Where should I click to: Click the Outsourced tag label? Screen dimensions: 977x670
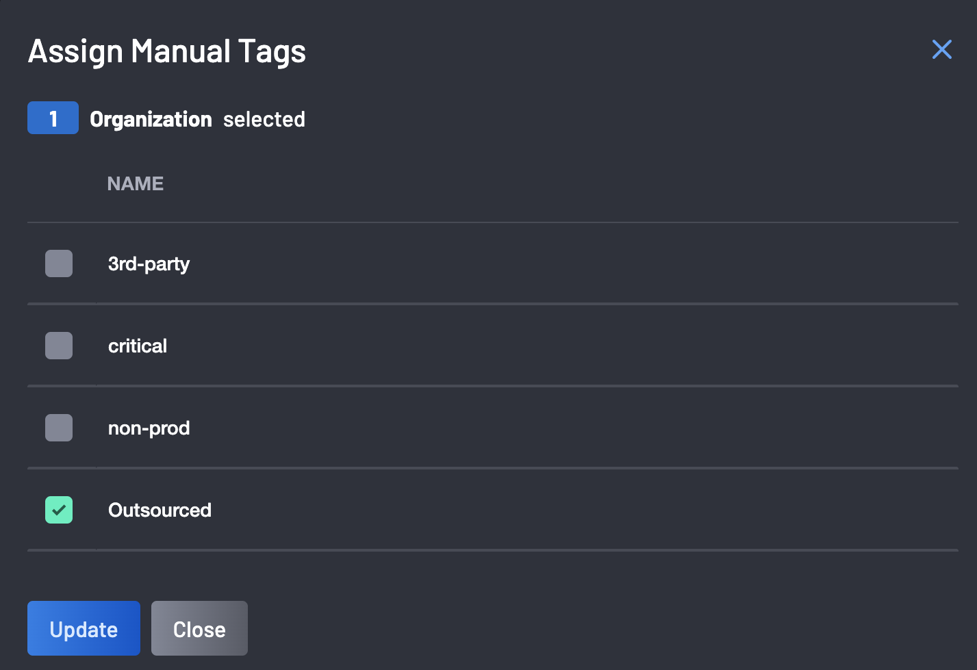click(160, 510)
